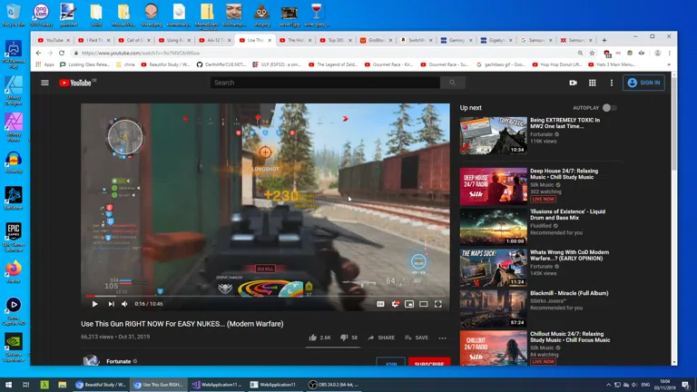697x392 pixels.
Task: Click the YouTube logo
Action: point(76,83)
